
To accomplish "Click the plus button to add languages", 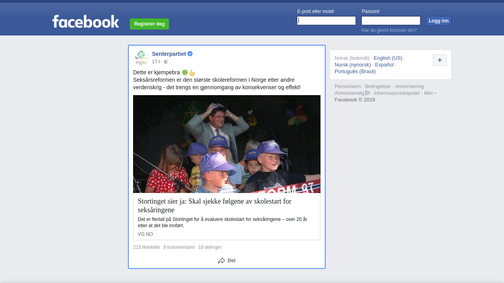I will [440, 60].
